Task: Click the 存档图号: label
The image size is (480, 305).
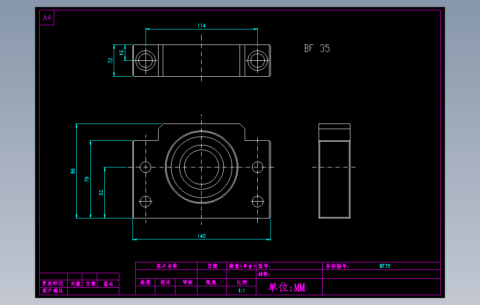Action: [337, 266]
